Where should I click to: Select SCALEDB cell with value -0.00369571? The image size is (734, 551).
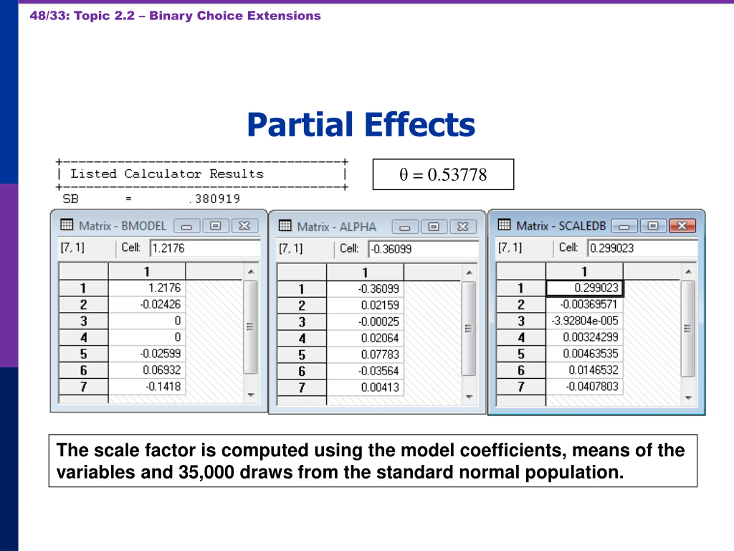[x=584, y=304]
